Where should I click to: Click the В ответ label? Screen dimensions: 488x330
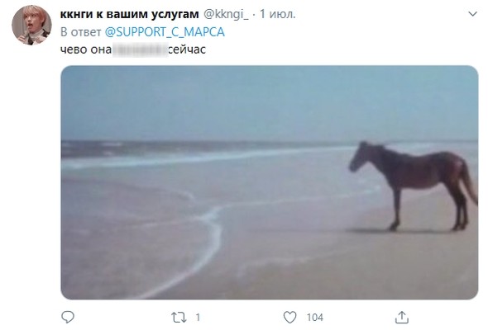point(80,32)
